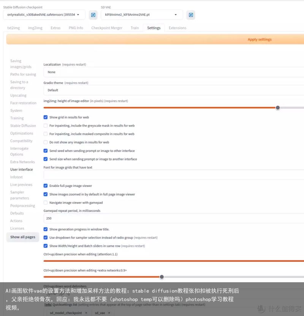Screen dimensions: 304x316
Task: Open the Extras tab
Action: (55, 28)
